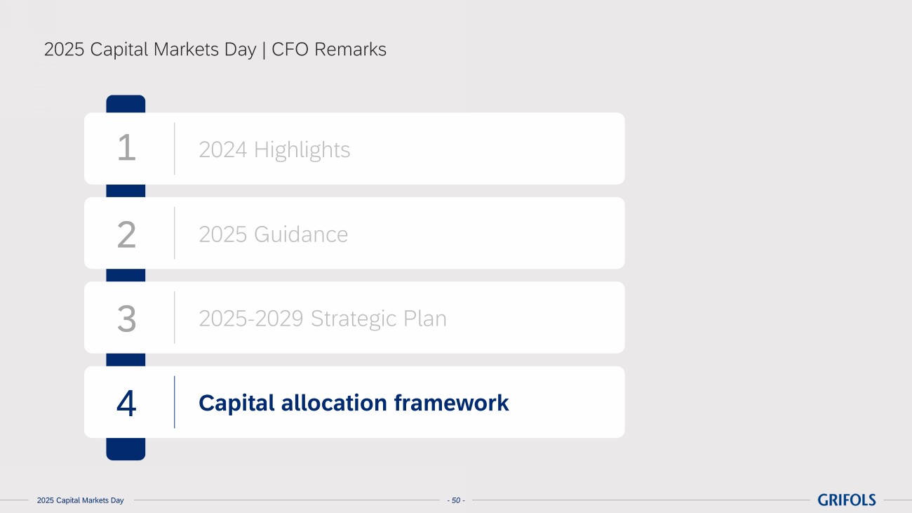Viewport: 912px width, 513px height.
Task: Click the blue connector between cards 1 and 2
Action: [x=126, y=191]
